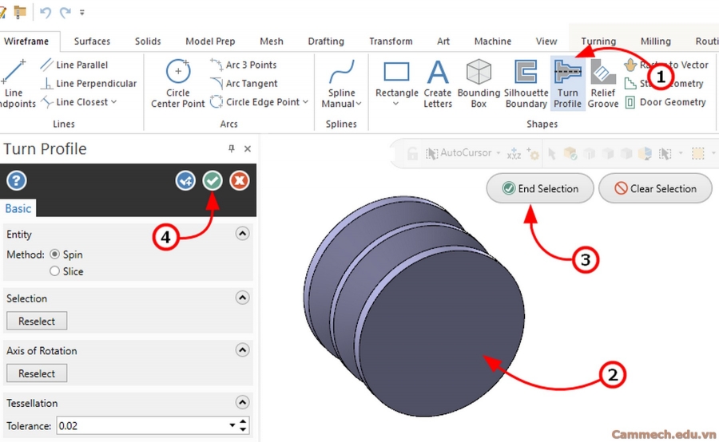This screenshot has height=442, width=719.
Task: Click the Relief Groove tool
Action: point(603,83)
